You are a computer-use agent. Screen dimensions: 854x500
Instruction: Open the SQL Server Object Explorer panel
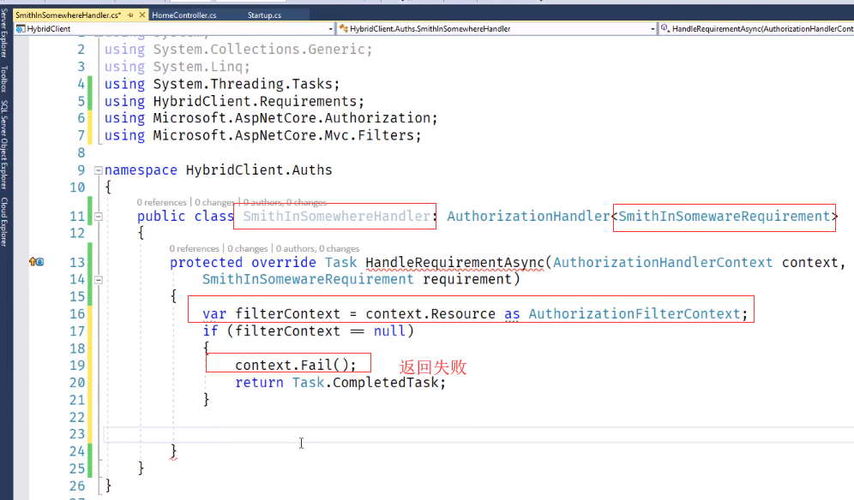[x=4, y=145]
